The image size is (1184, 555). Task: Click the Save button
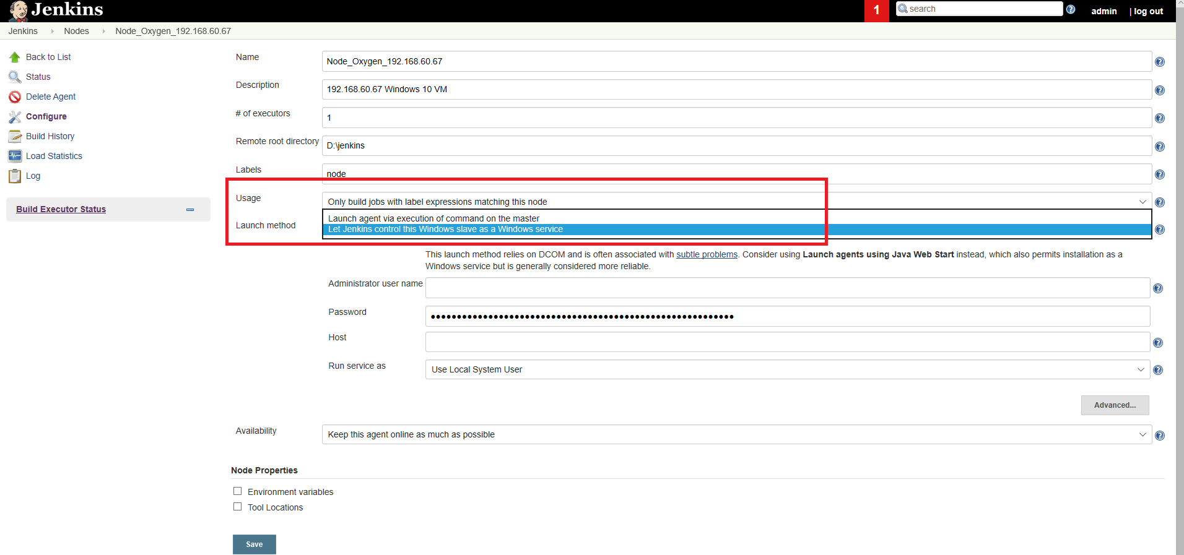click(255, 544)
